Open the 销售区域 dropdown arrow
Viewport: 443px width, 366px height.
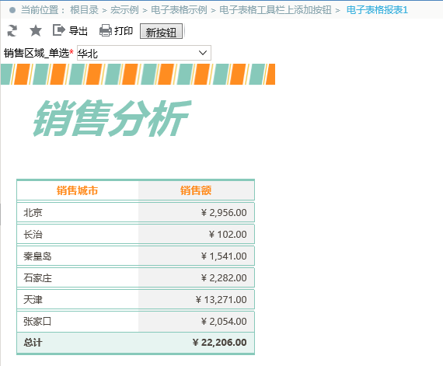[203, 53]
